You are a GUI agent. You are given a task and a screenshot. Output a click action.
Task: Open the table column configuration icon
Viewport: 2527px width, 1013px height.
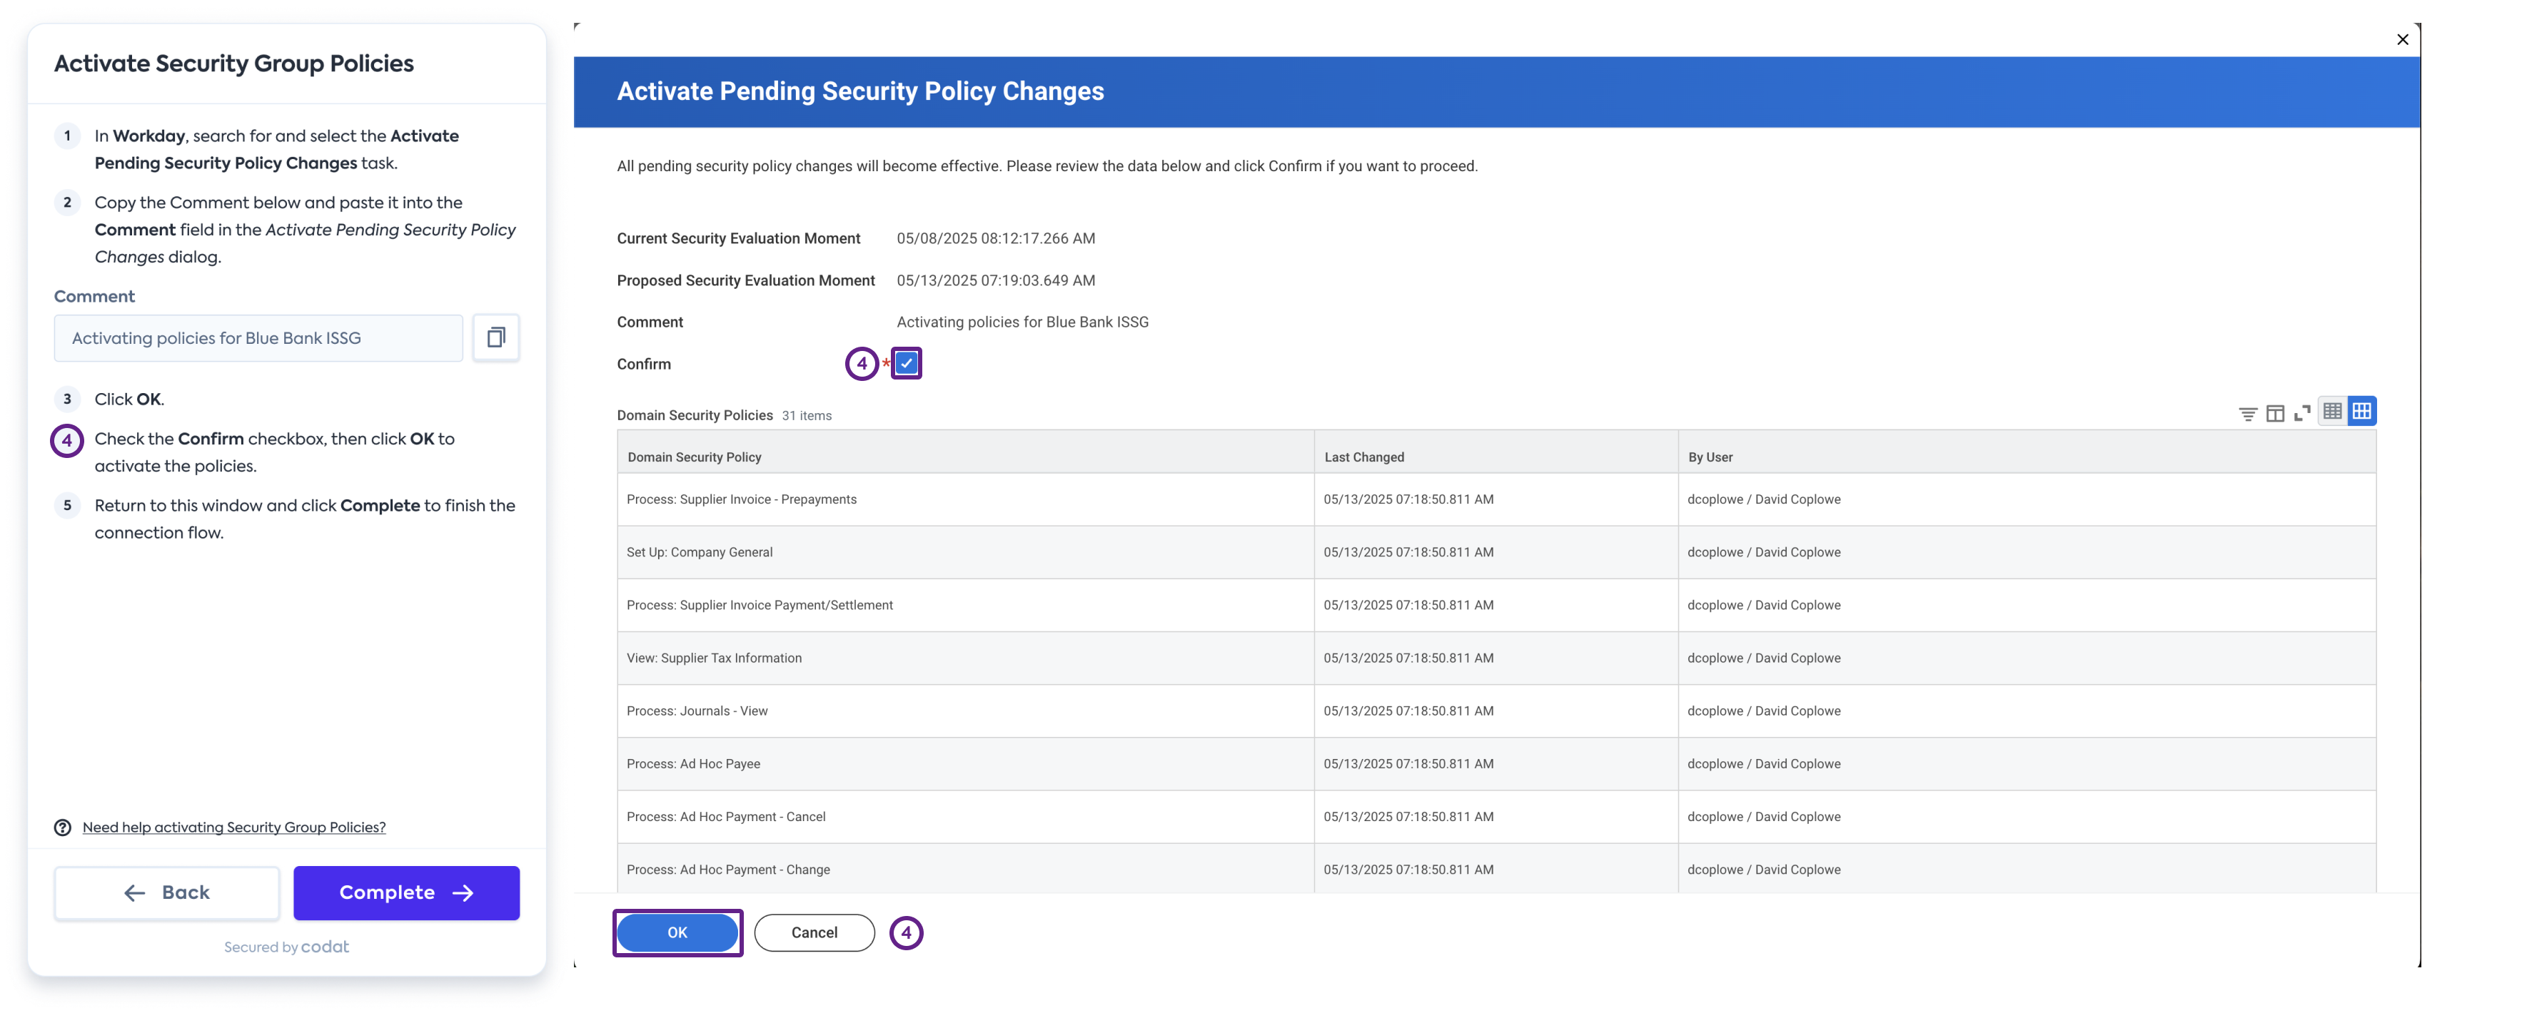2275,412
